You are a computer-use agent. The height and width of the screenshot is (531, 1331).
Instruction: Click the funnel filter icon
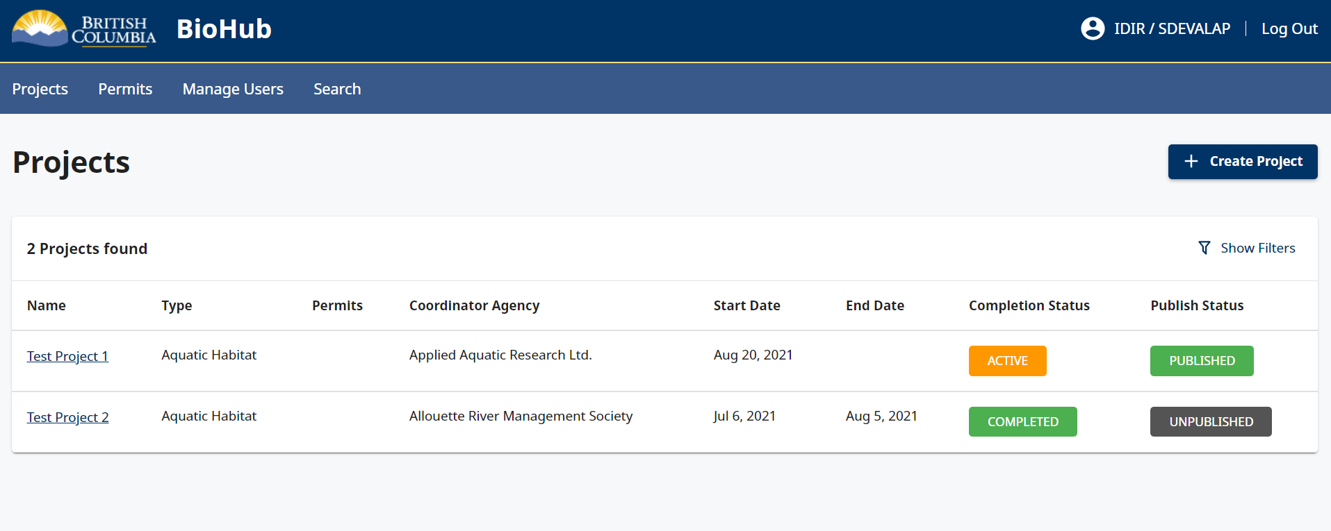pyautogui.click(x=1205, y=248)
